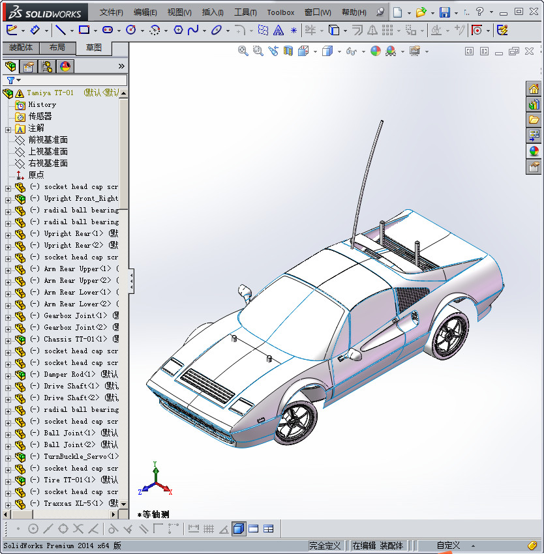This screenshot has width=544, height=554.
Task: Toggle the four view viewport button
Action: pyautogui.click(x=269, y=529)
